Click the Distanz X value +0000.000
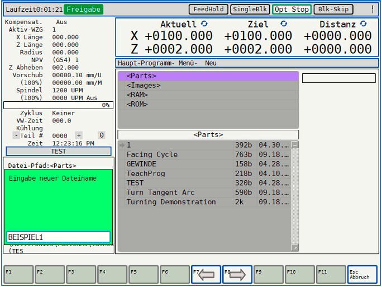382x287 pixels. 337,36
